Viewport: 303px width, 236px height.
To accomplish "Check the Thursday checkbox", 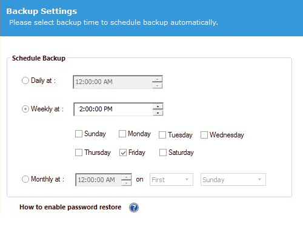I will [79, 152].
